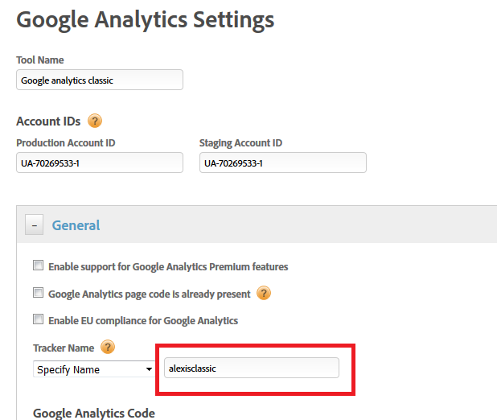
Task: Click the Google Analytics Settings heading
Action: pos(145,19)
